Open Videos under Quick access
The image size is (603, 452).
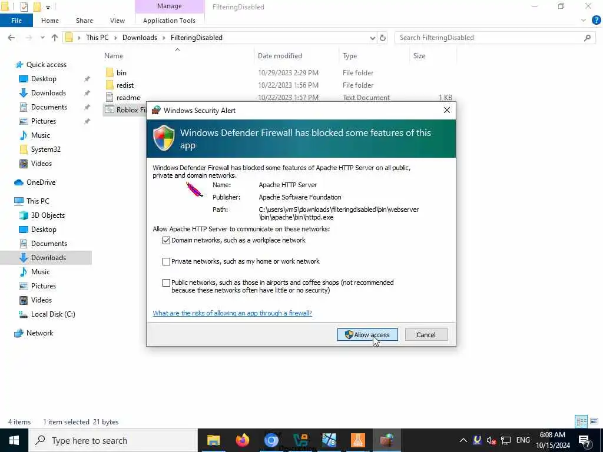(x=41, y=164)
